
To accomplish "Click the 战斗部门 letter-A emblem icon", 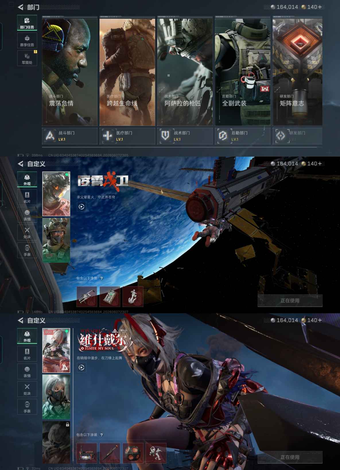I will click(x=50, y=135).
